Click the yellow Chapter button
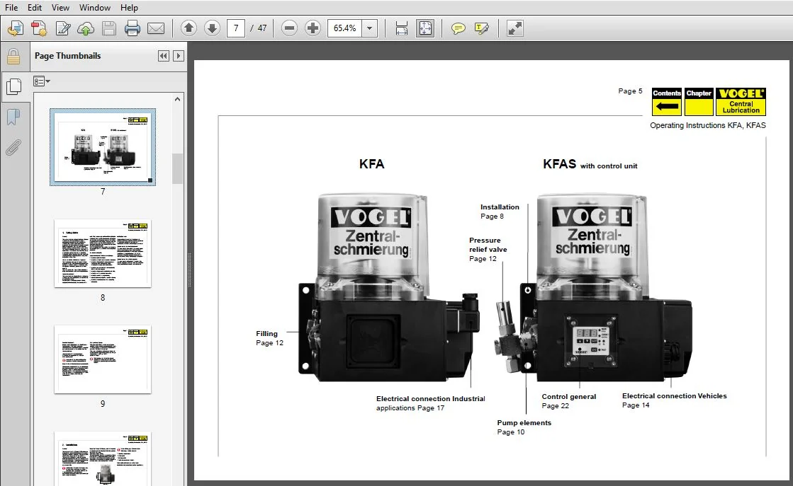This screenshot has height=486, width=793. coord(699,102)
